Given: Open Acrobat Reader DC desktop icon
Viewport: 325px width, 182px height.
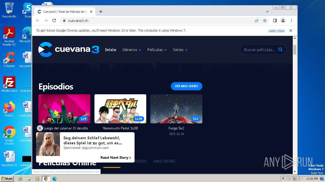Looking at the screenshot, I should [x=9, y=36].
